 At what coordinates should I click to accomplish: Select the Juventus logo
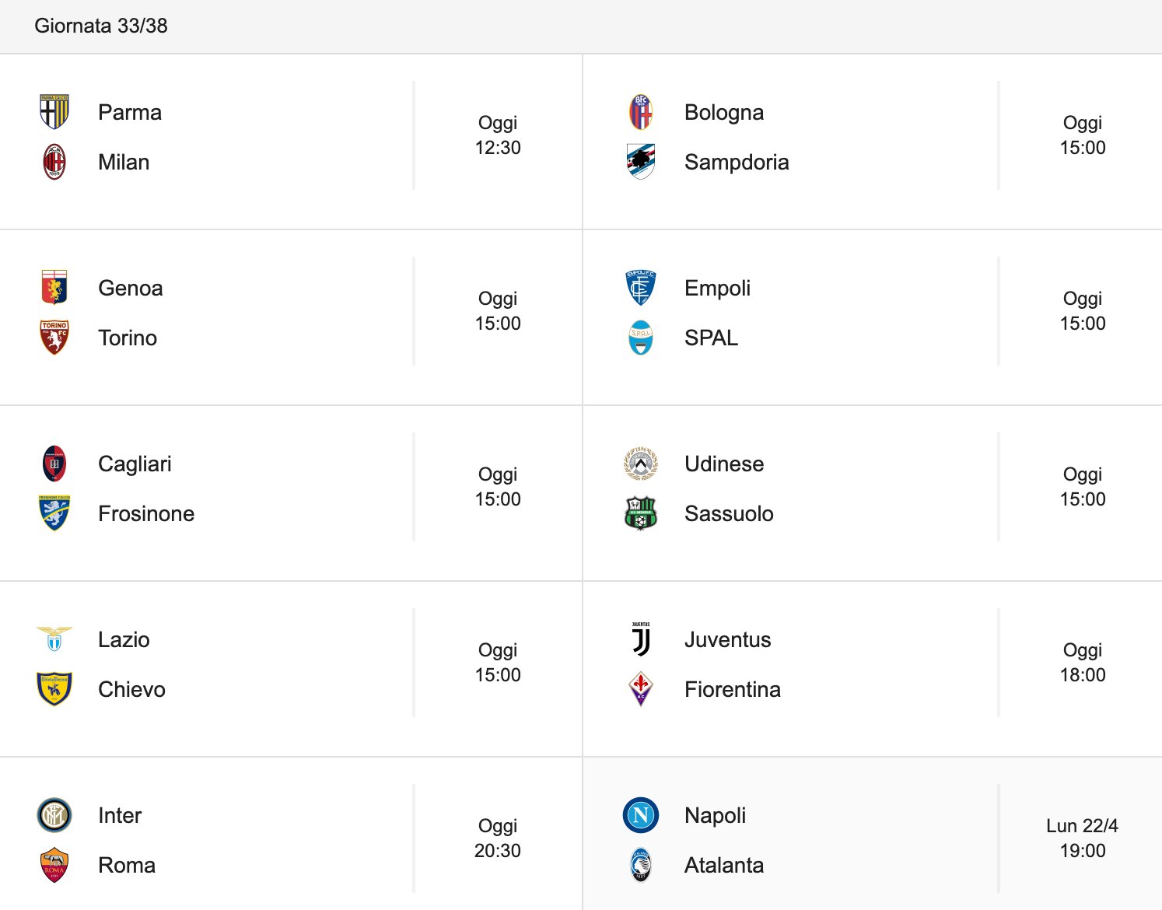641,639
